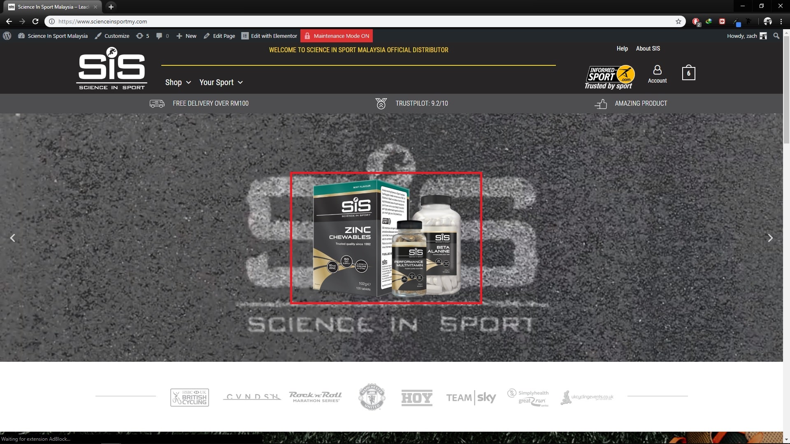Click TRUSTPILOT: 9.2/10 text
Viewport: 790px width, 444px height.
[x=422, y=104]
